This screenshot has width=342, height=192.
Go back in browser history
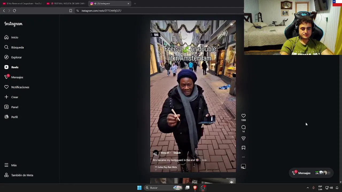4,11
